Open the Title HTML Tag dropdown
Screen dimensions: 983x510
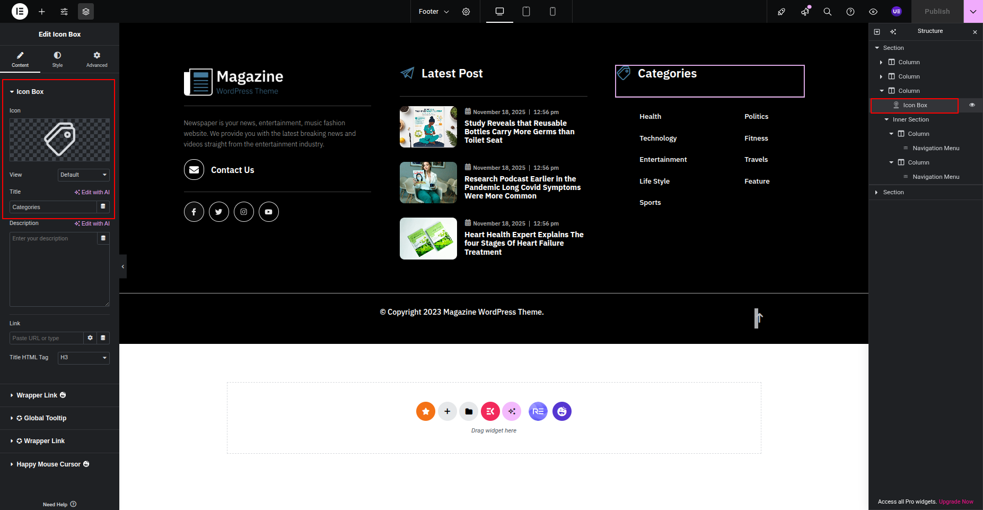click(83, 357)
